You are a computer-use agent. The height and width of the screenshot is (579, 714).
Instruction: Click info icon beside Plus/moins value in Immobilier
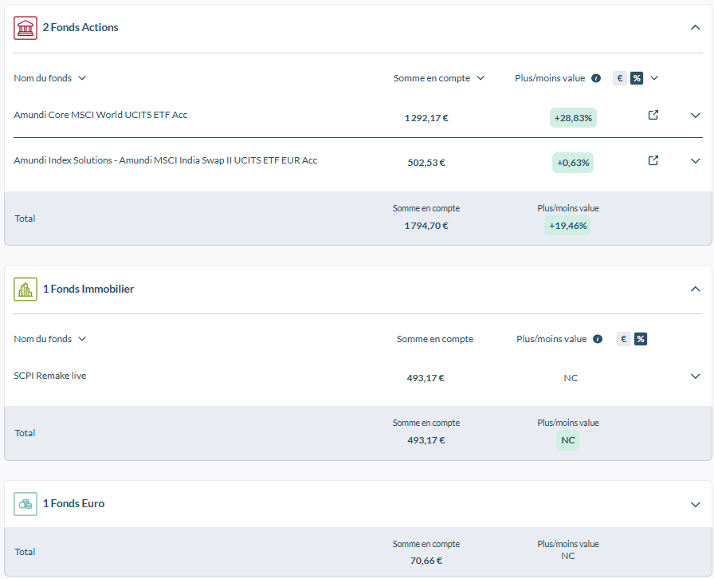tap(598, 339)
